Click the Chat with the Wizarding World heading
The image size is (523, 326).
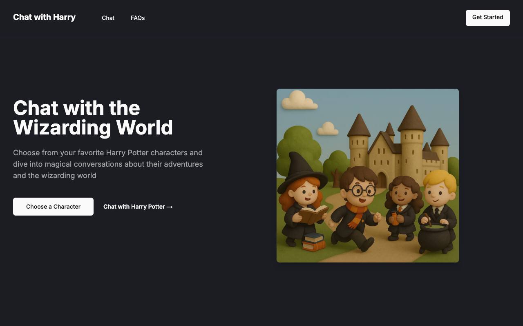tap(93, 118)
